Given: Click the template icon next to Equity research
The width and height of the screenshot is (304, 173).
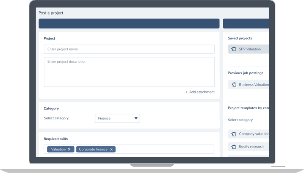Looking at the screenshot, I should (x=234, y=147).
